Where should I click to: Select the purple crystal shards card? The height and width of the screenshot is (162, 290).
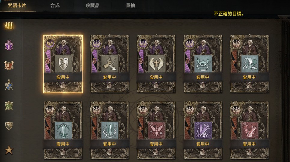(x=203, y=130)
